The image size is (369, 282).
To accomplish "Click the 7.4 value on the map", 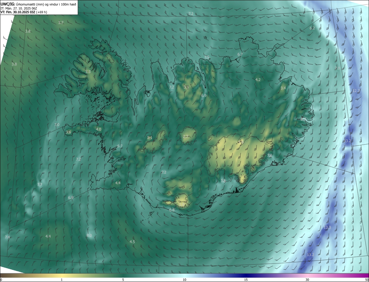I will tap(7, 237).
